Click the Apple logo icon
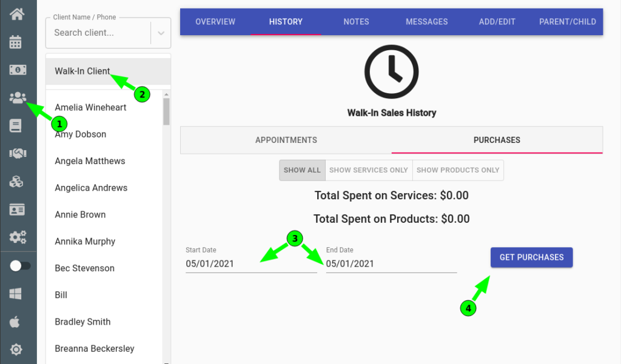 point(15,322)
